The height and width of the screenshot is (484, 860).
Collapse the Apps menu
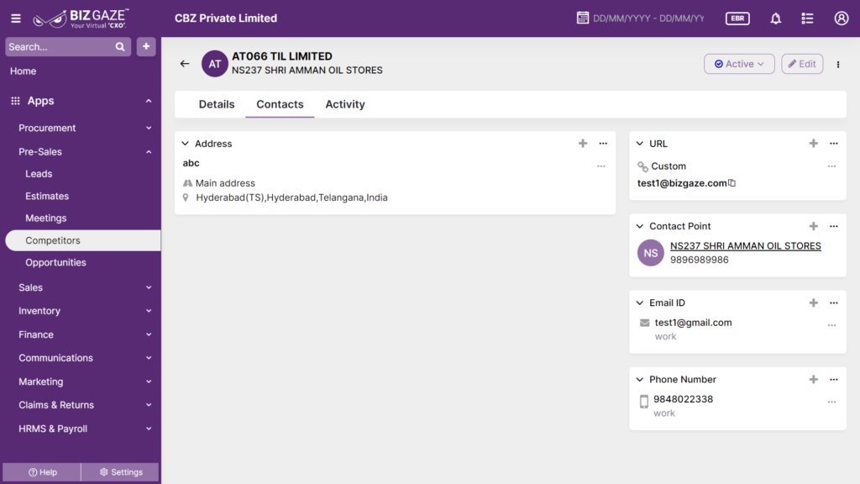pos(149,101)
